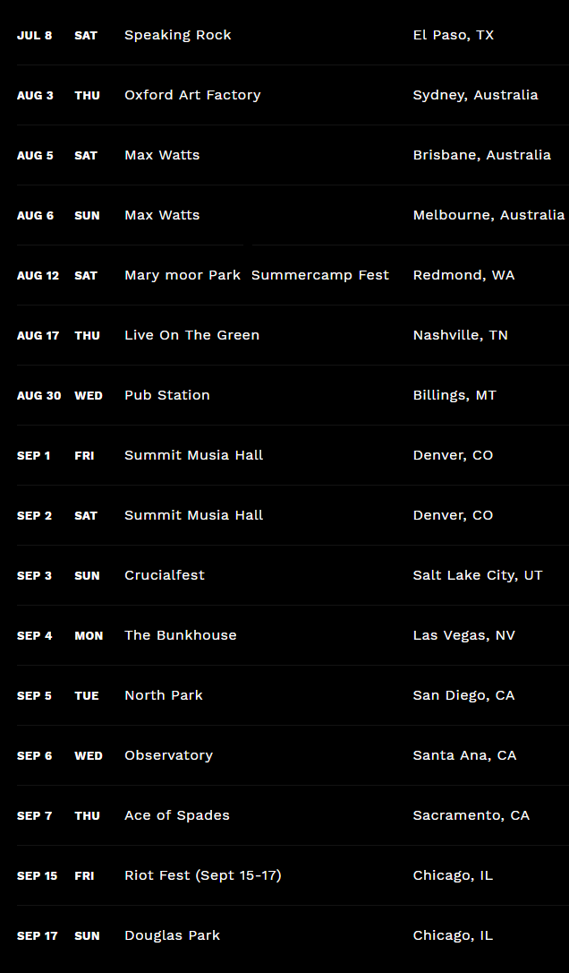Open Riot Fest (Sept 15-17) listing
Screen dimensions: 569x973
tap(203, 875)
